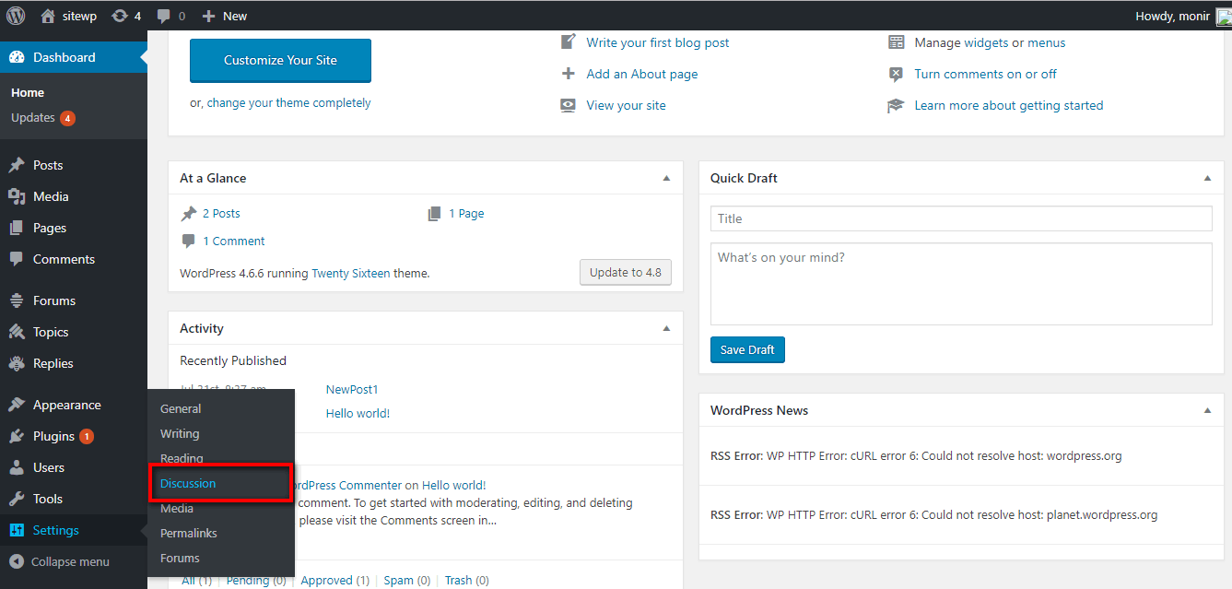Click the 2 Posts link
This screenshot has width=1232, height=589.
(x=221, y=213)
